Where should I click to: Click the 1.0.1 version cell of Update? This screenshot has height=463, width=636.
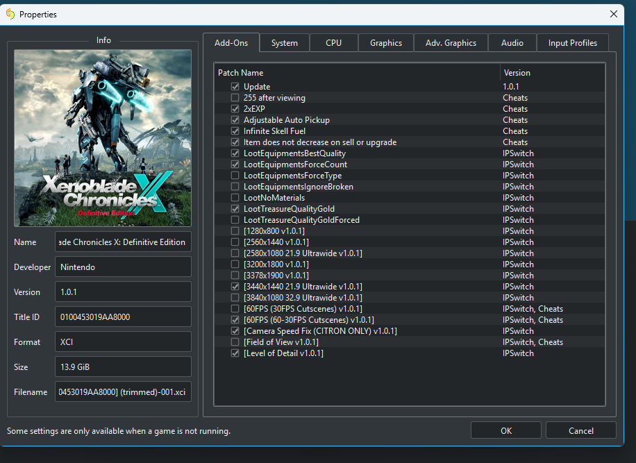click(x=510, y=86)
